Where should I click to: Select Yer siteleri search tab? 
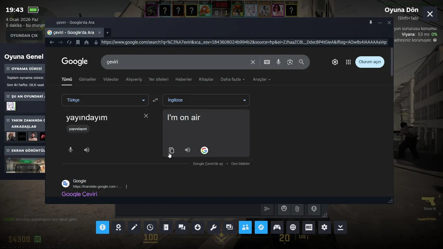(x=159, y=79)
